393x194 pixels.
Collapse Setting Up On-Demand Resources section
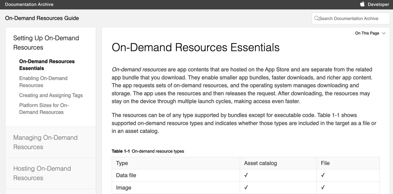(46, 43)
